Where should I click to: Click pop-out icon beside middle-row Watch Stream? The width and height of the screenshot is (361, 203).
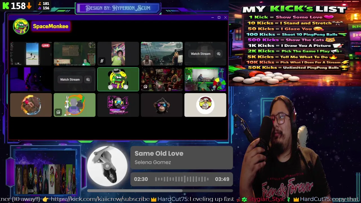[x=88, y=80]
